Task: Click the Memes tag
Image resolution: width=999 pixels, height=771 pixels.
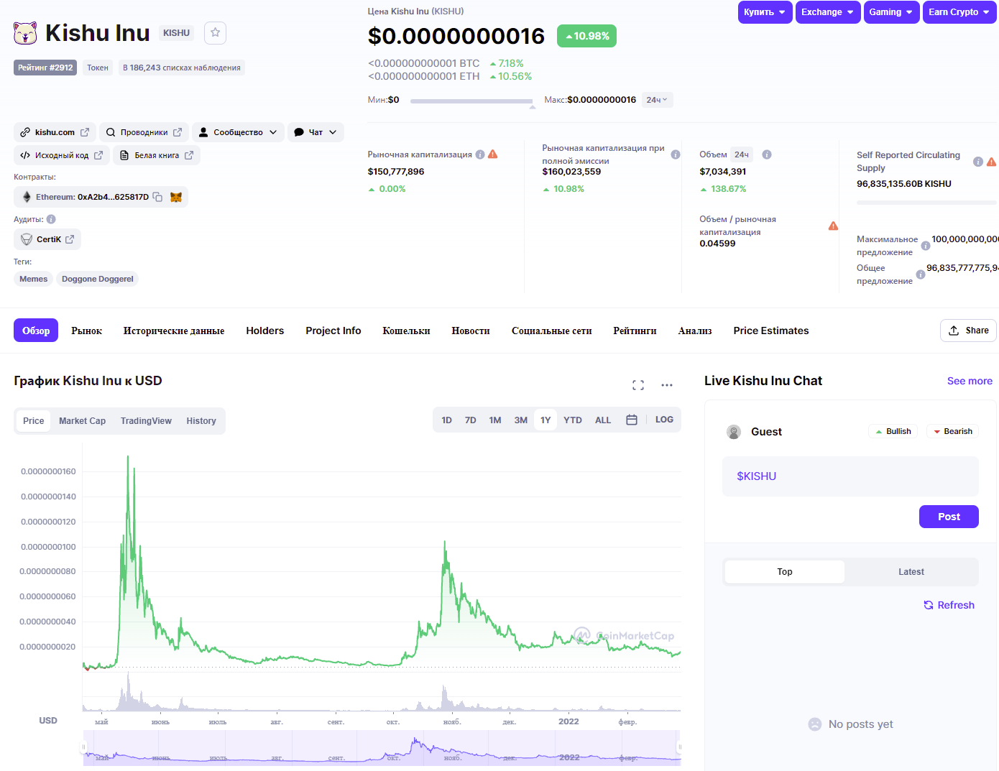Action: [x=33, y=279]
